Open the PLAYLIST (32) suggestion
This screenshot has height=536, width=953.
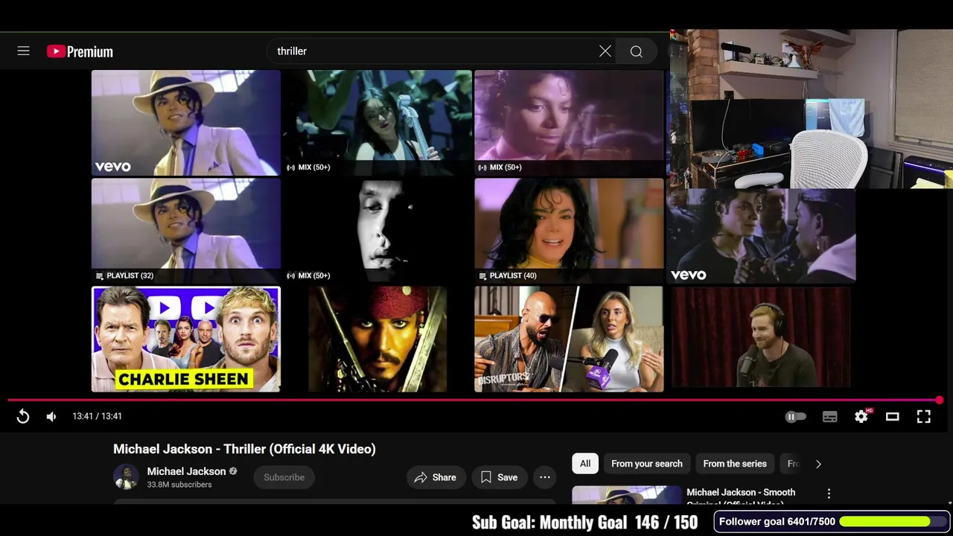(x=186, y=231)
